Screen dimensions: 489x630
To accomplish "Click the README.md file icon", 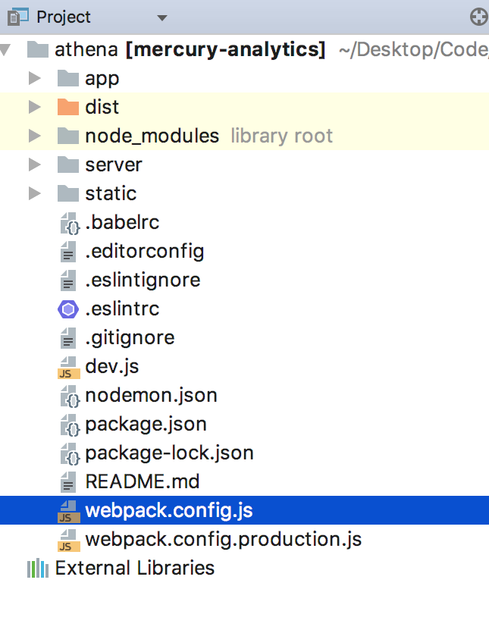I will click(68, 481).
